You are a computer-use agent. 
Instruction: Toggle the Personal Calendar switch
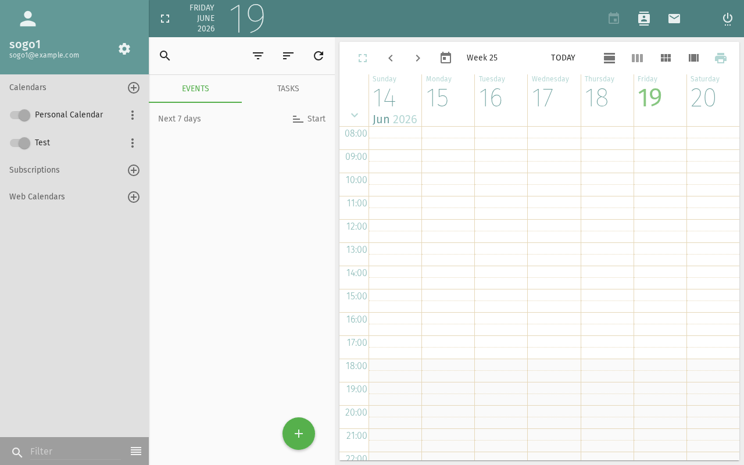tap(20, 115)
